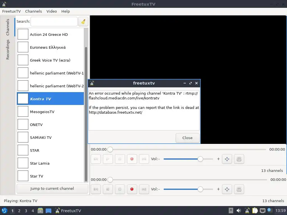This screenshot has width=287, height=215.
Task: Click the upper playback position slider
Action: click(x=187, y=149)
